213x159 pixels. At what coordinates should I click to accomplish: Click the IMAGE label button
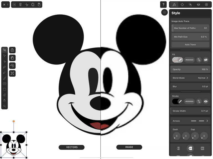[129, 147]
